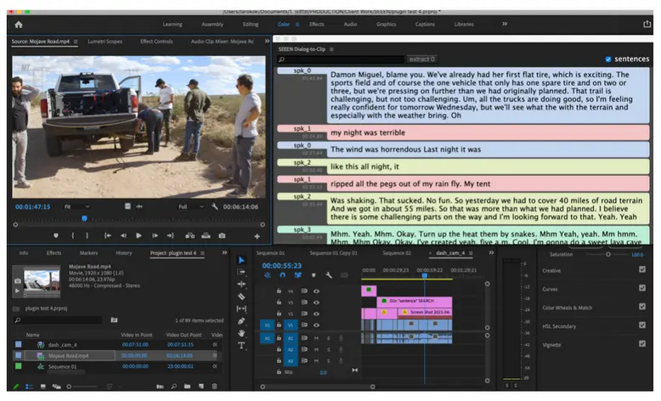This screenshot has height=401, width=661.
Task: Click the Saturation slider
Action: pyautogui.click(x=608, y=255)
